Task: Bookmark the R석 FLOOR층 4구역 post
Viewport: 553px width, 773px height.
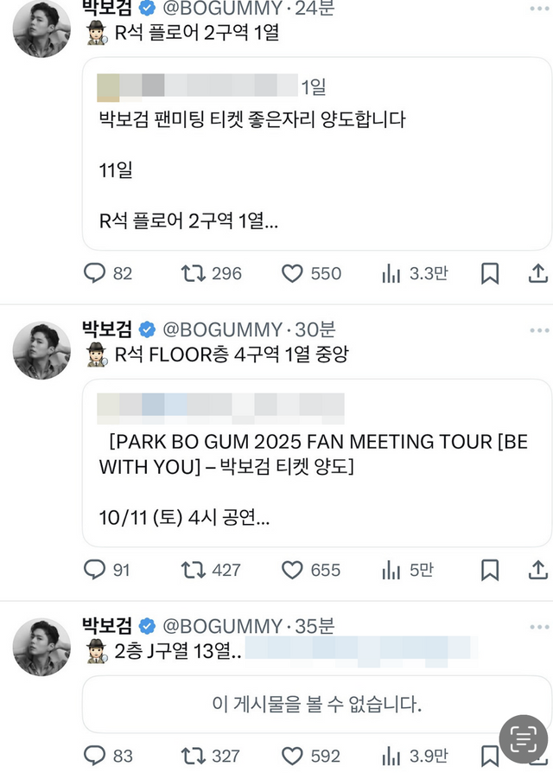Action: [x=489, y=570]
